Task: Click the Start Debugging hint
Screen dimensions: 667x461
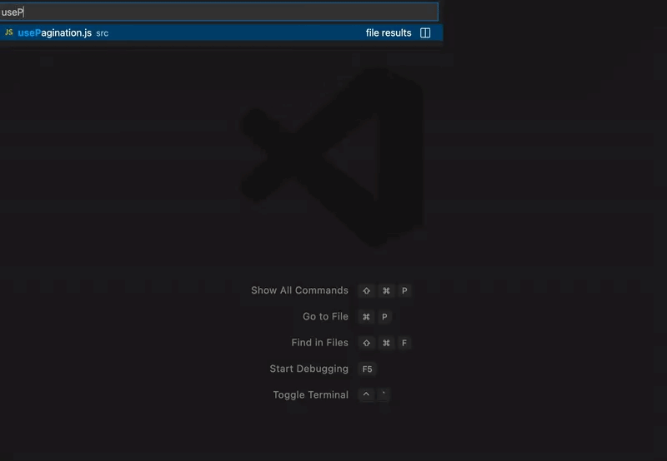Action: pyautogui.click(x=308, y=369)
